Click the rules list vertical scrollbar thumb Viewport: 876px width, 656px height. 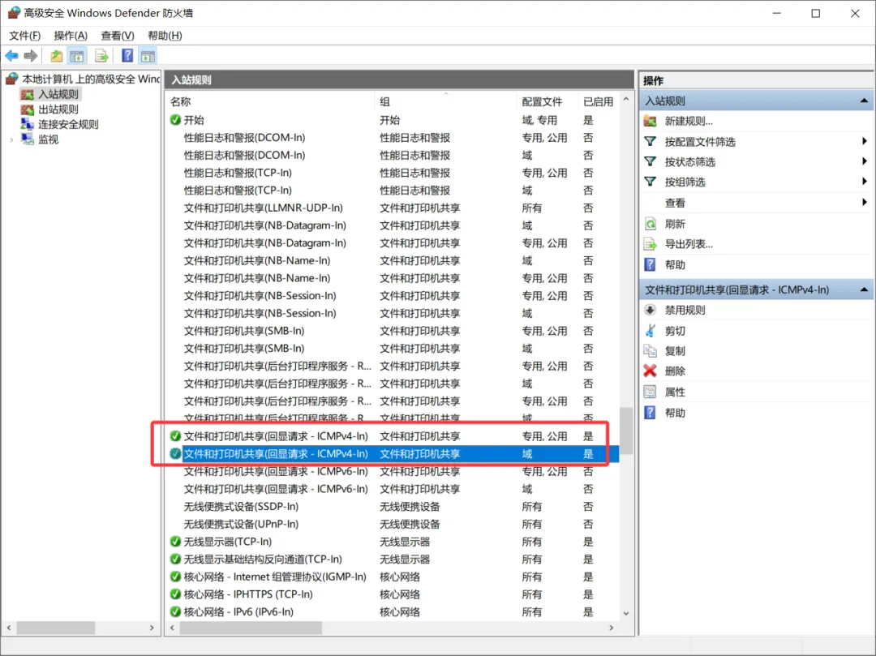pos(626,431)
